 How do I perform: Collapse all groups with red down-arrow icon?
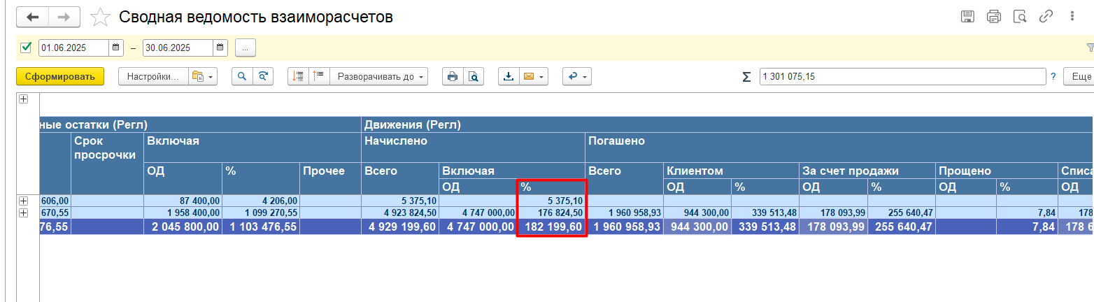[298, 76]
